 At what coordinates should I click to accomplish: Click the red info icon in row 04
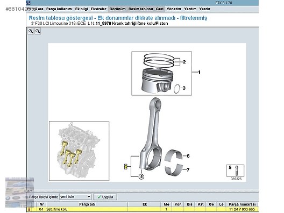29,209
